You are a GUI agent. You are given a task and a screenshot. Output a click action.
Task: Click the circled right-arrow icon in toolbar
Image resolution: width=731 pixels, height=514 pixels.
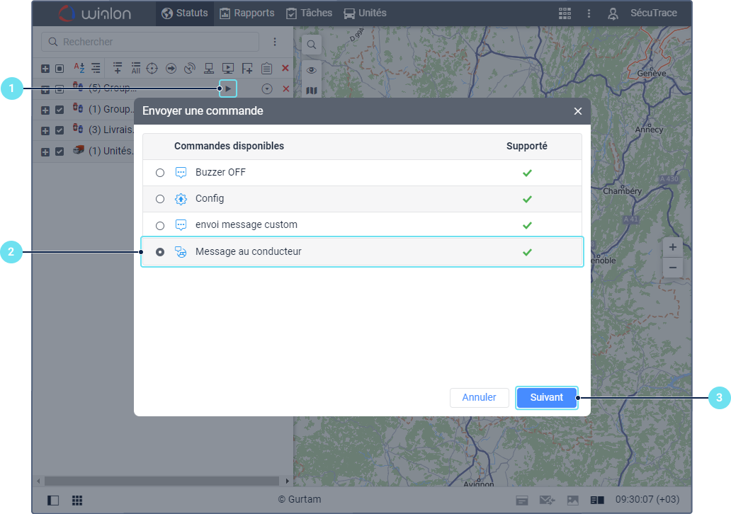tap(171, 69)
